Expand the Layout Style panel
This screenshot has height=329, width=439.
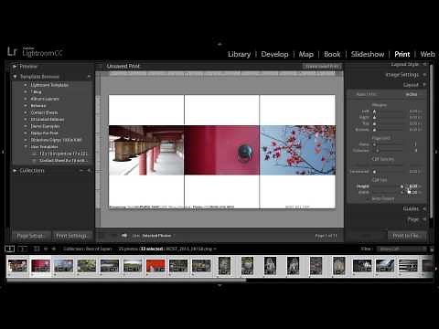[424, 64]
